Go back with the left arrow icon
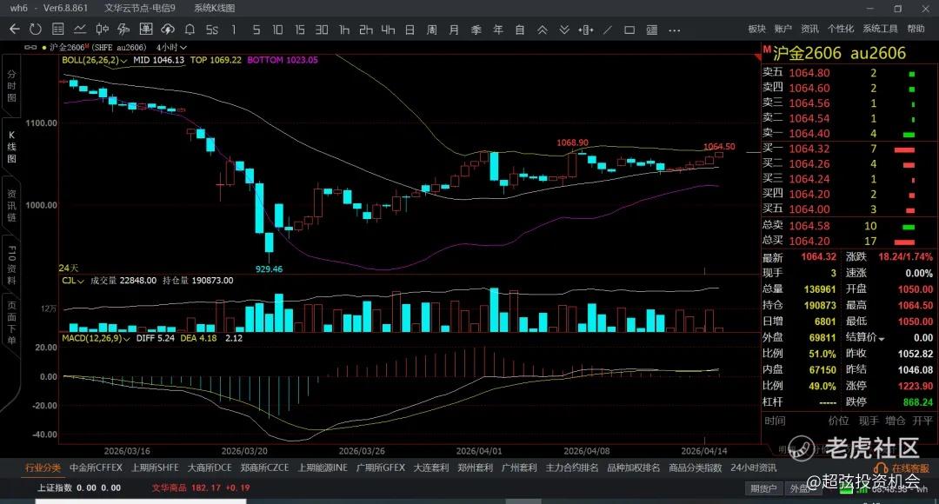Image resolution: width=939 pixels, height=504 pixels. coord(15,30)
